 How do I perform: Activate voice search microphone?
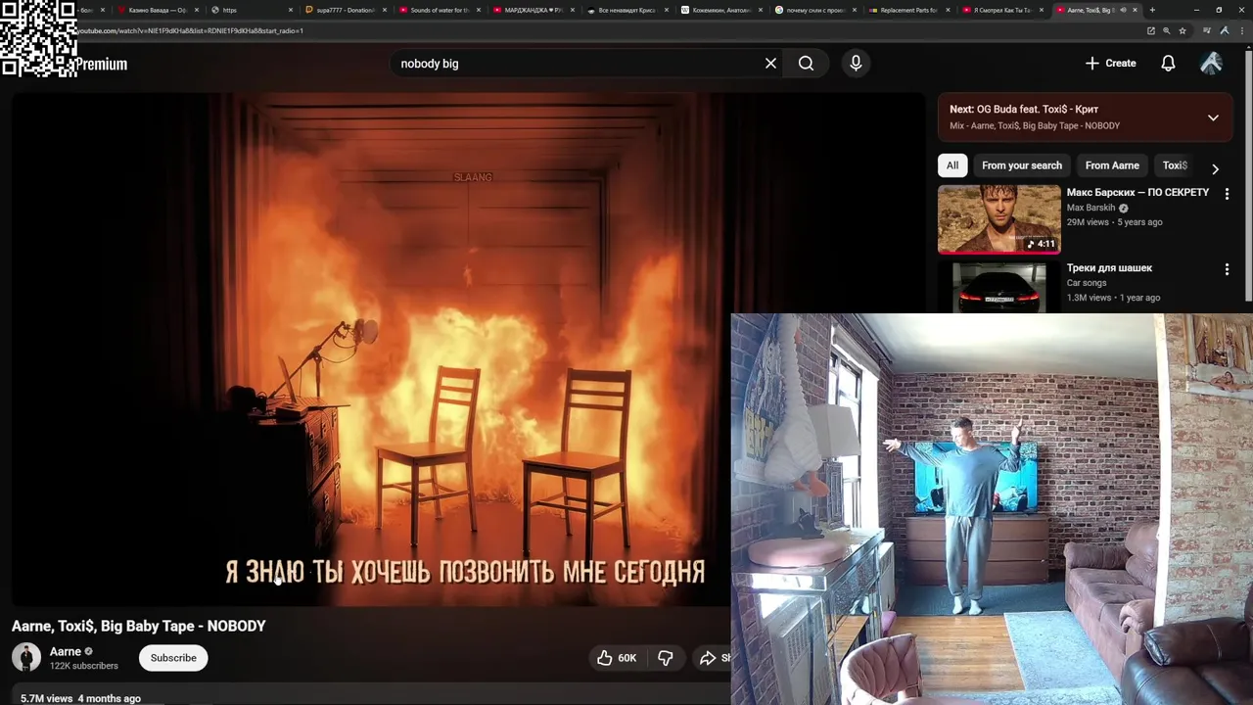[856, 64]
